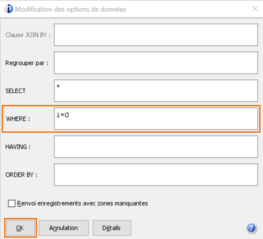Screen dimensions: 263x239
Task: Confirm the data options with OK
Action: [21, 228]
